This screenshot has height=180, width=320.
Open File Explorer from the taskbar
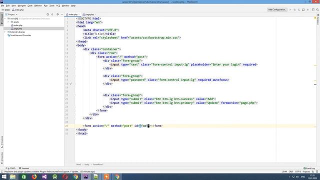[13, 176]
